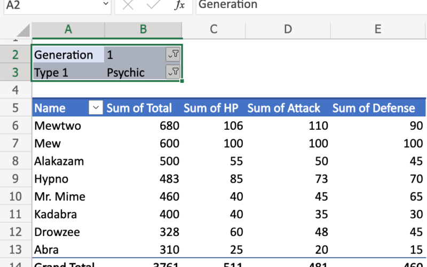
Task: Open the Generation filter dropdown
Action: pyautogui.click(x=173, y=54)
